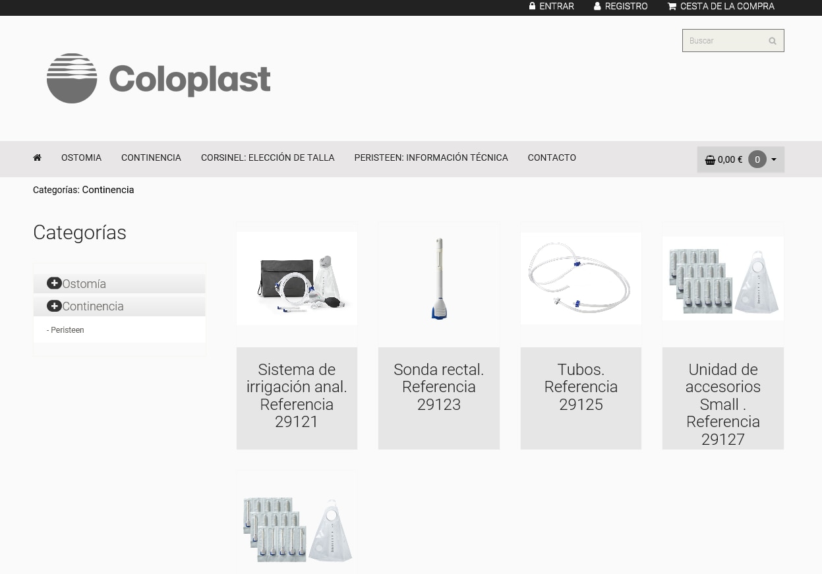Click the lock icon beside ENTRAR
This screenshot has width=822, height=574.
pos(532,6)
